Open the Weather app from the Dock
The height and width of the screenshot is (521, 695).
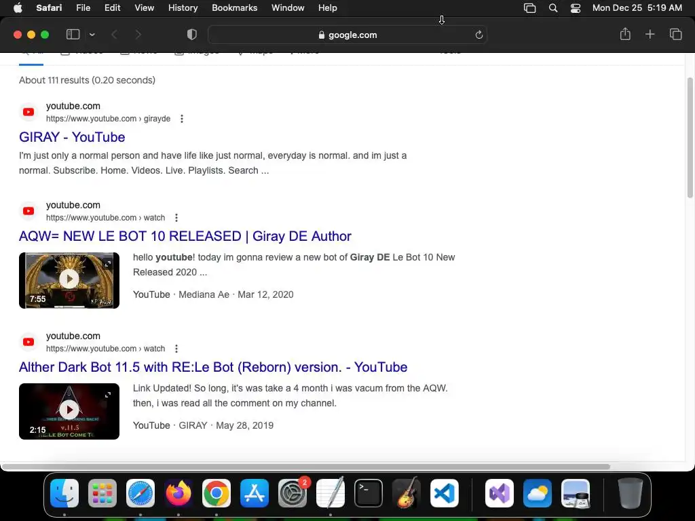pos(538,493)
